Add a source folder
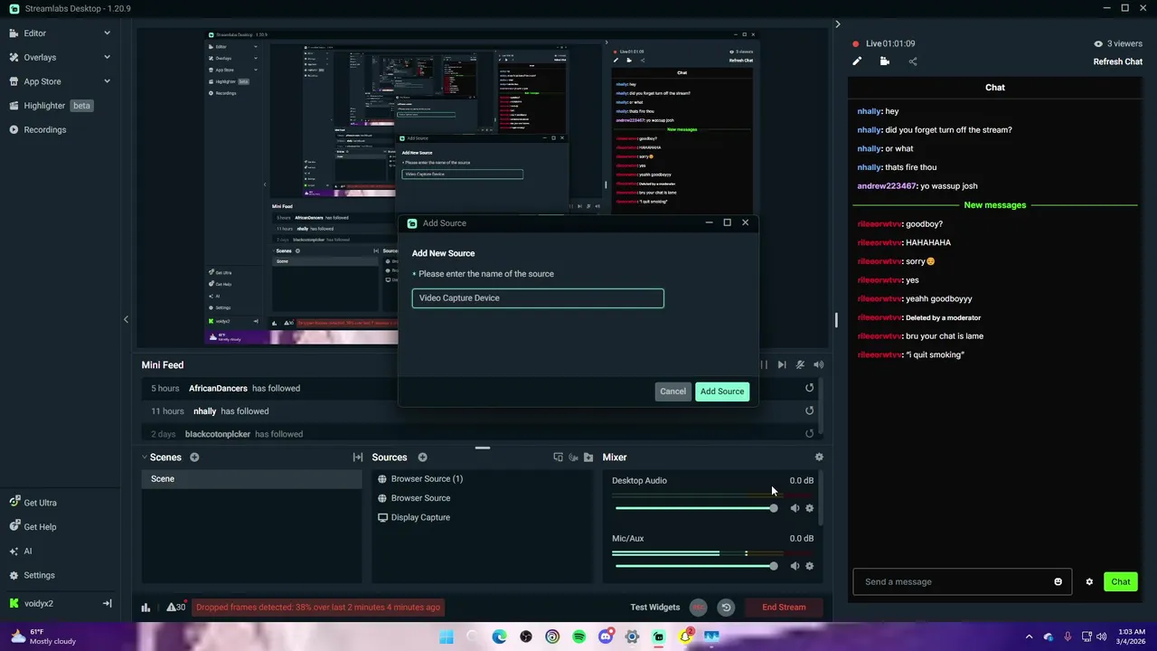 coord(588,458)
